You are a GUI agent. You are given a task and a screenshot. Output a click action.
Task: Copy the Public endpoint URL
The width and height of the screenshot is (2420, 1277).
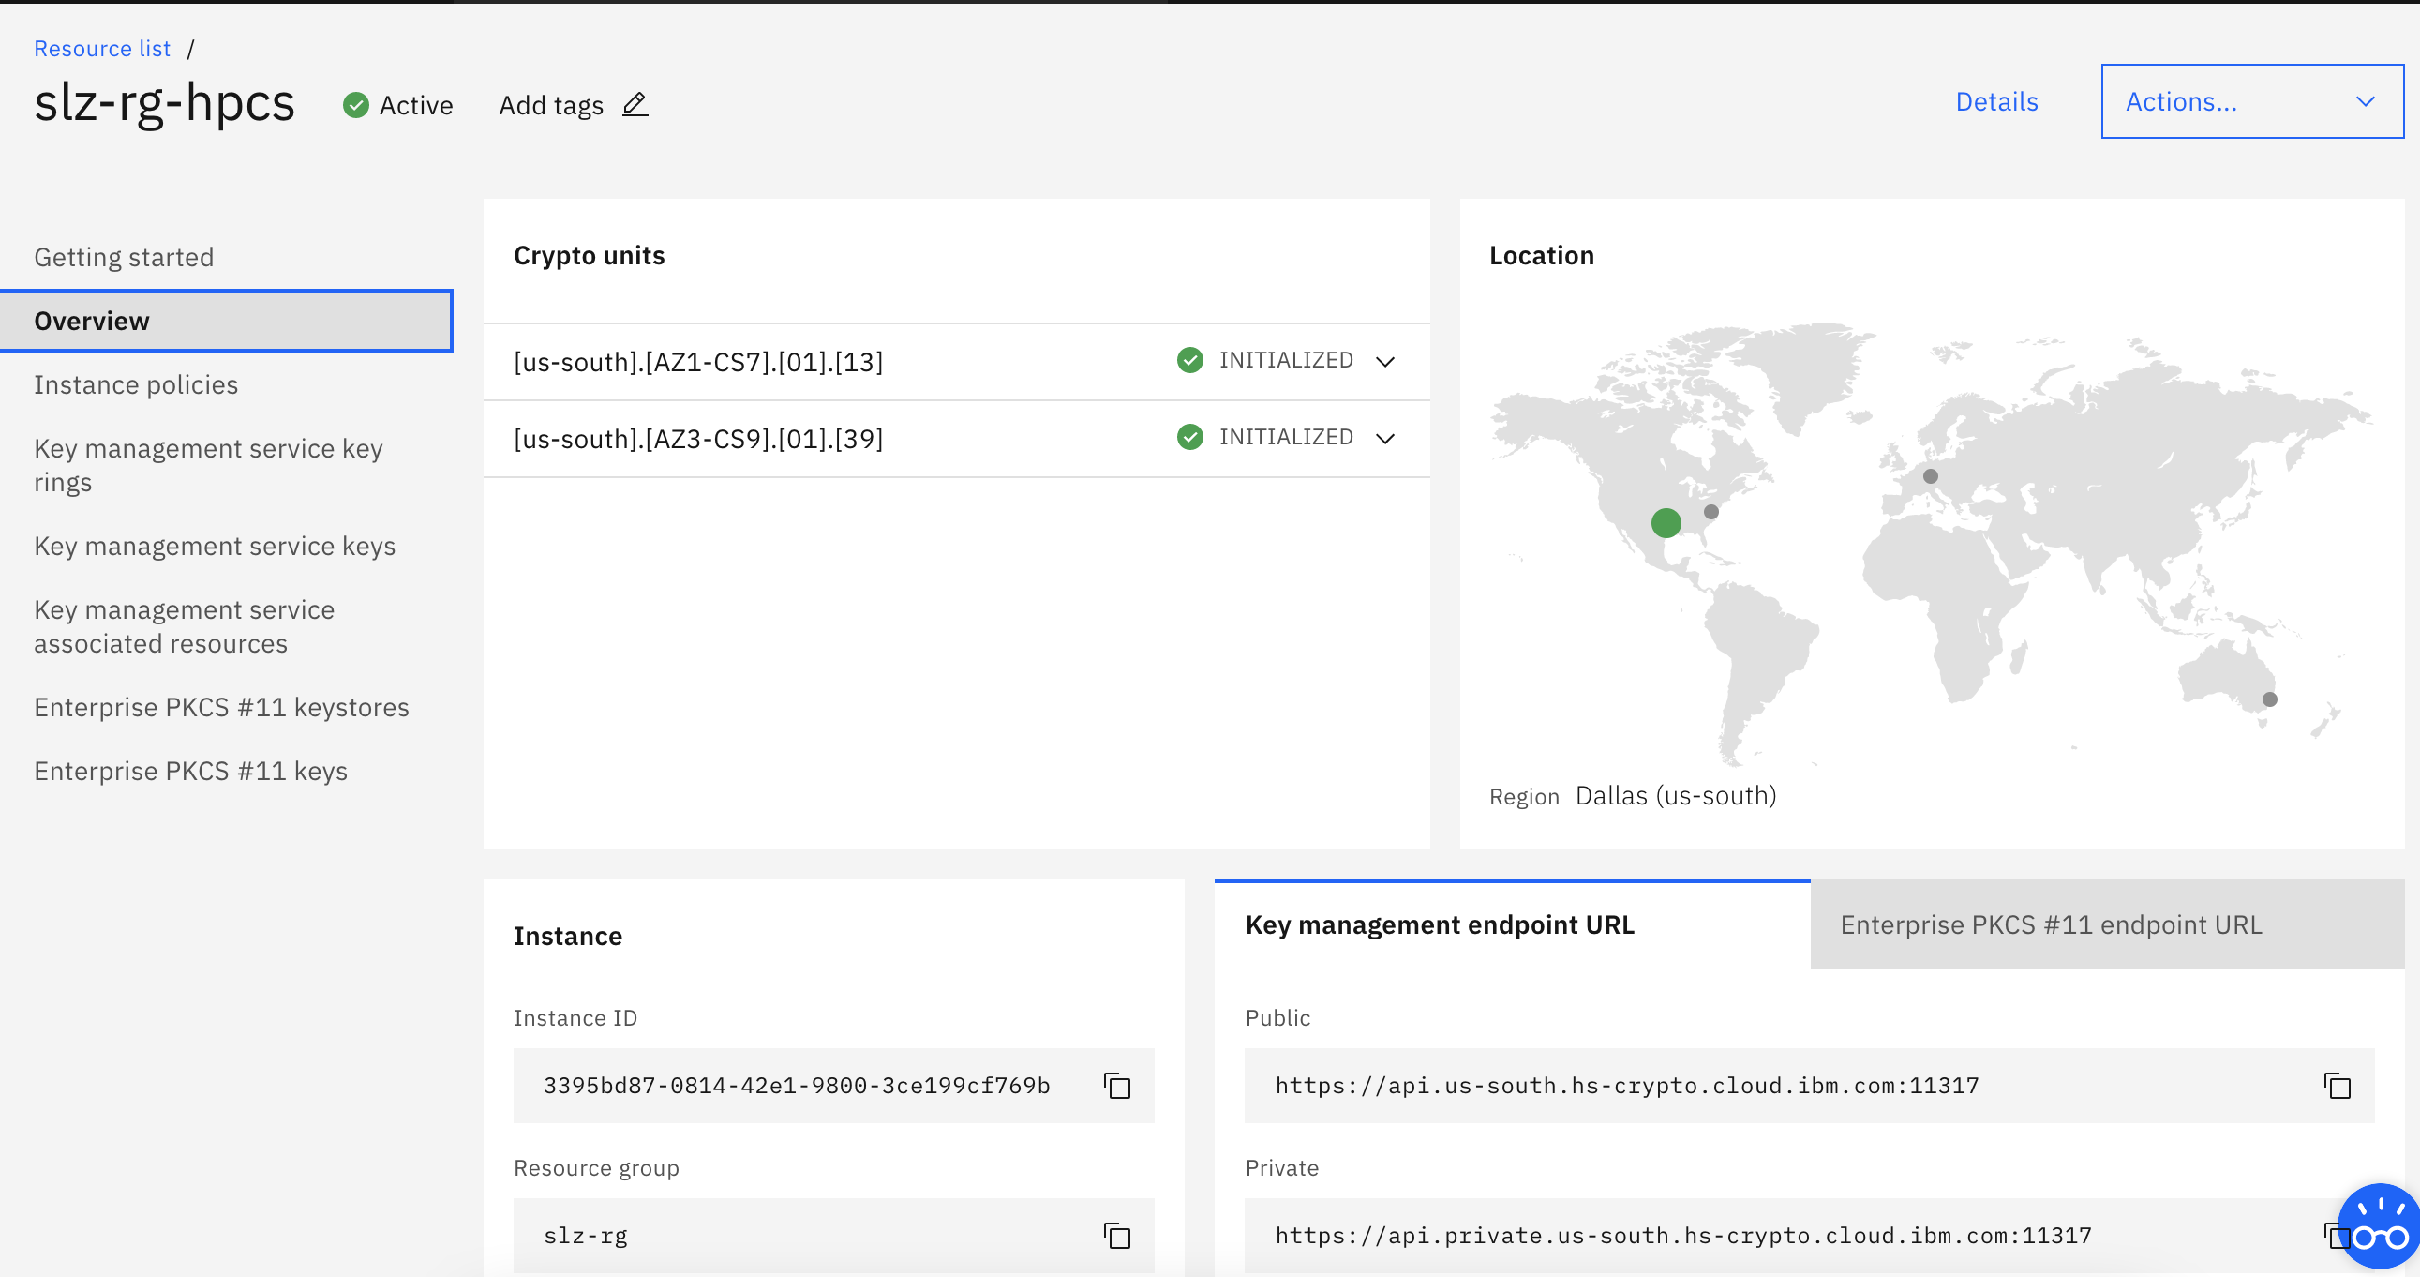2337,1086
